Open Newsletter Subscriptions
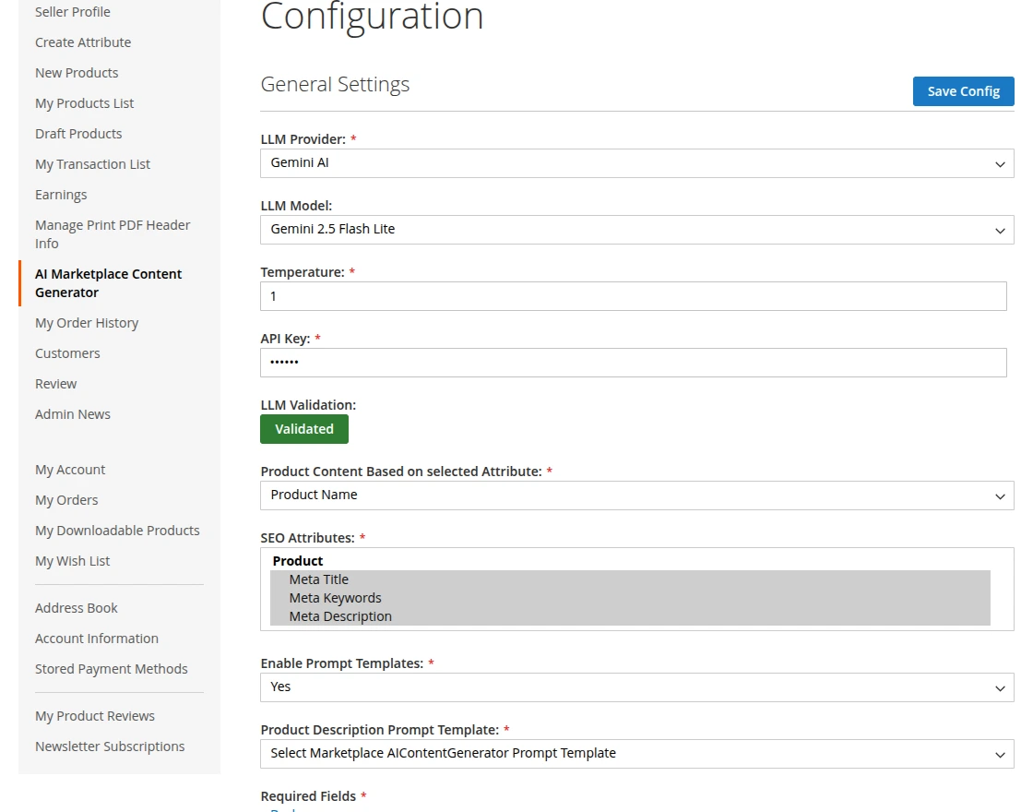Image resolution: width=1033 pixels, height=812 pixels. click(x=110, y=746)
